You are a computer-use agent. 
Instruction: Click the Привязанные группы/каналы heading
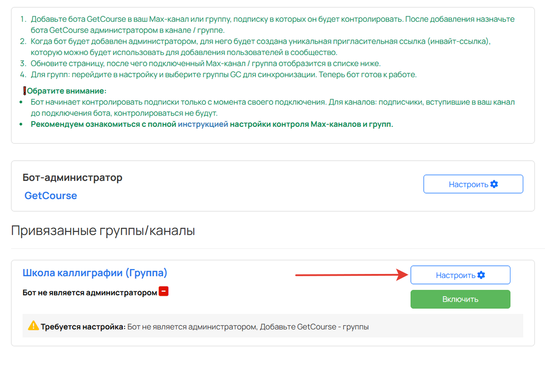pyautogui.click(x=103, y=230)
